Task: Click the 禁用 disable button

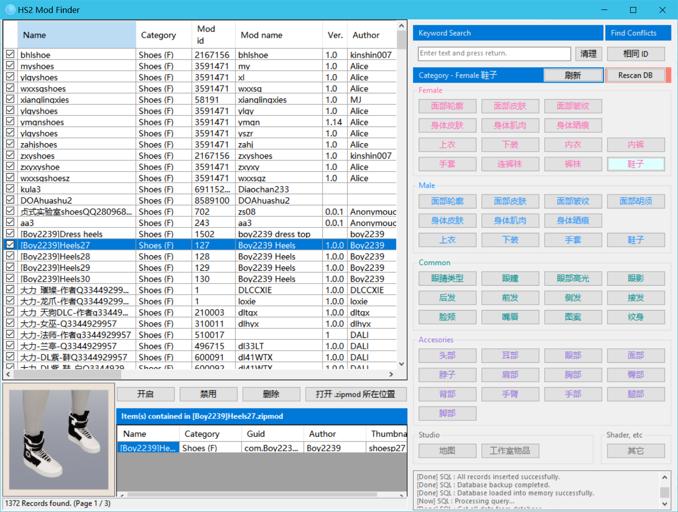Action: coord(208,394)
